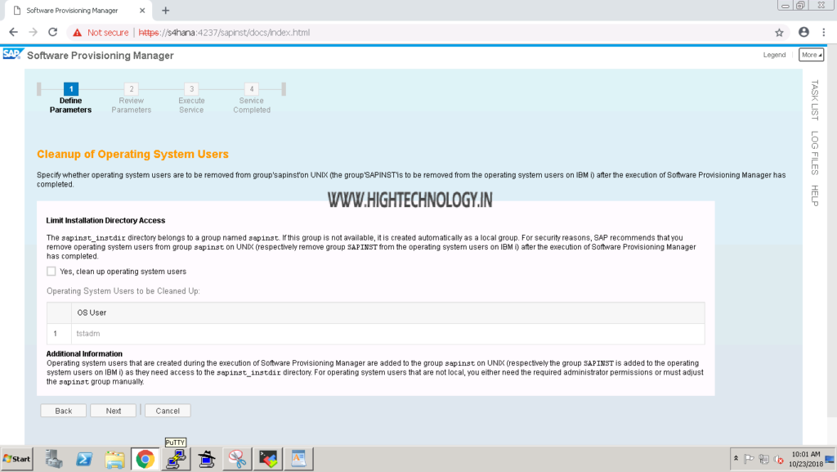
Task: Click the Back button
Action: coord(64,411)
